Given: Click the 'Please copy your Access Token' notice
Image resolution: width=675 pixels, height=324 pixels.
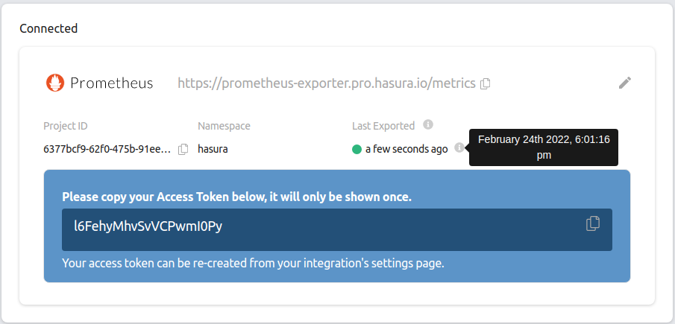Looking at the screenshot, I should 236,197.
